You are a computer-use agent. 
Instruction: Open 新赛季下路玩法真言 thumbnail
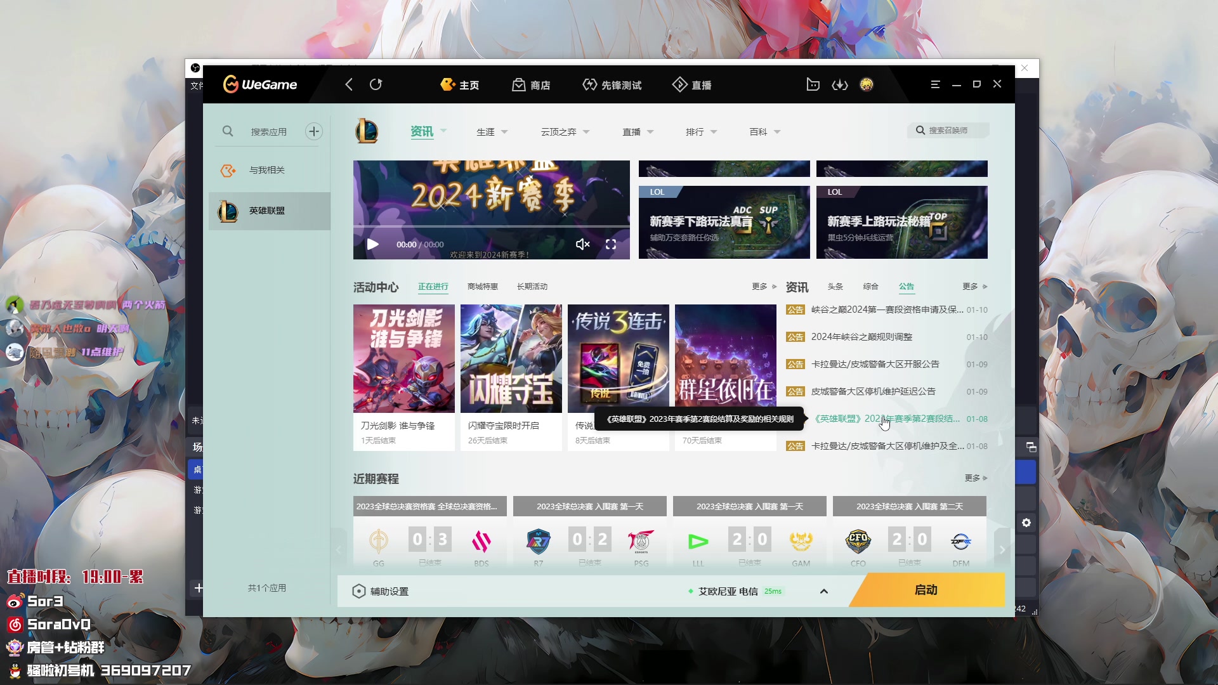(x=724, y=222)
